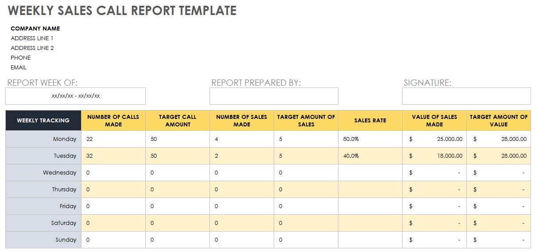Select the Sales Rate column header

click(370, 121)
